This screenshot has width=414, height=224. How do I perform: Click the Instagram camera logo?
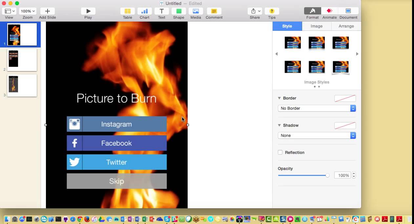[74, 124]
